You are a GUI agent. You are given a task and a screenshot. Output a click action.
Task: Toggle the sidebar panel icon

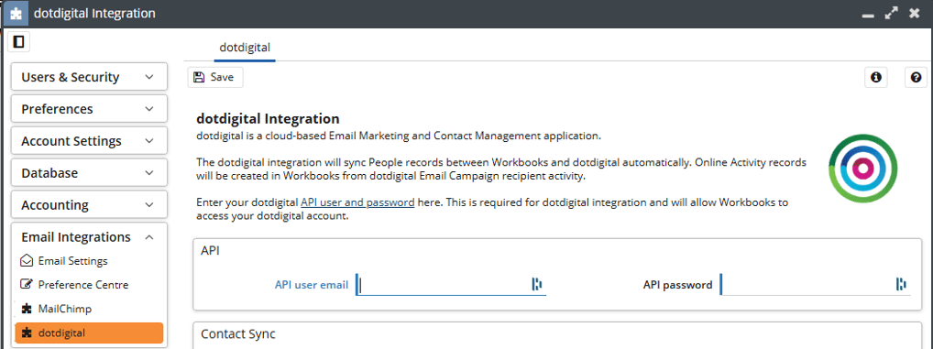coord(18,41)
